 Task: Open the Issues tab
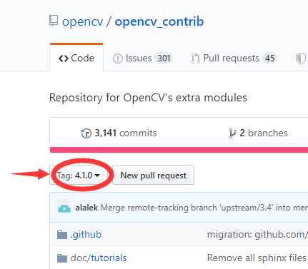(x=142, y=59)
